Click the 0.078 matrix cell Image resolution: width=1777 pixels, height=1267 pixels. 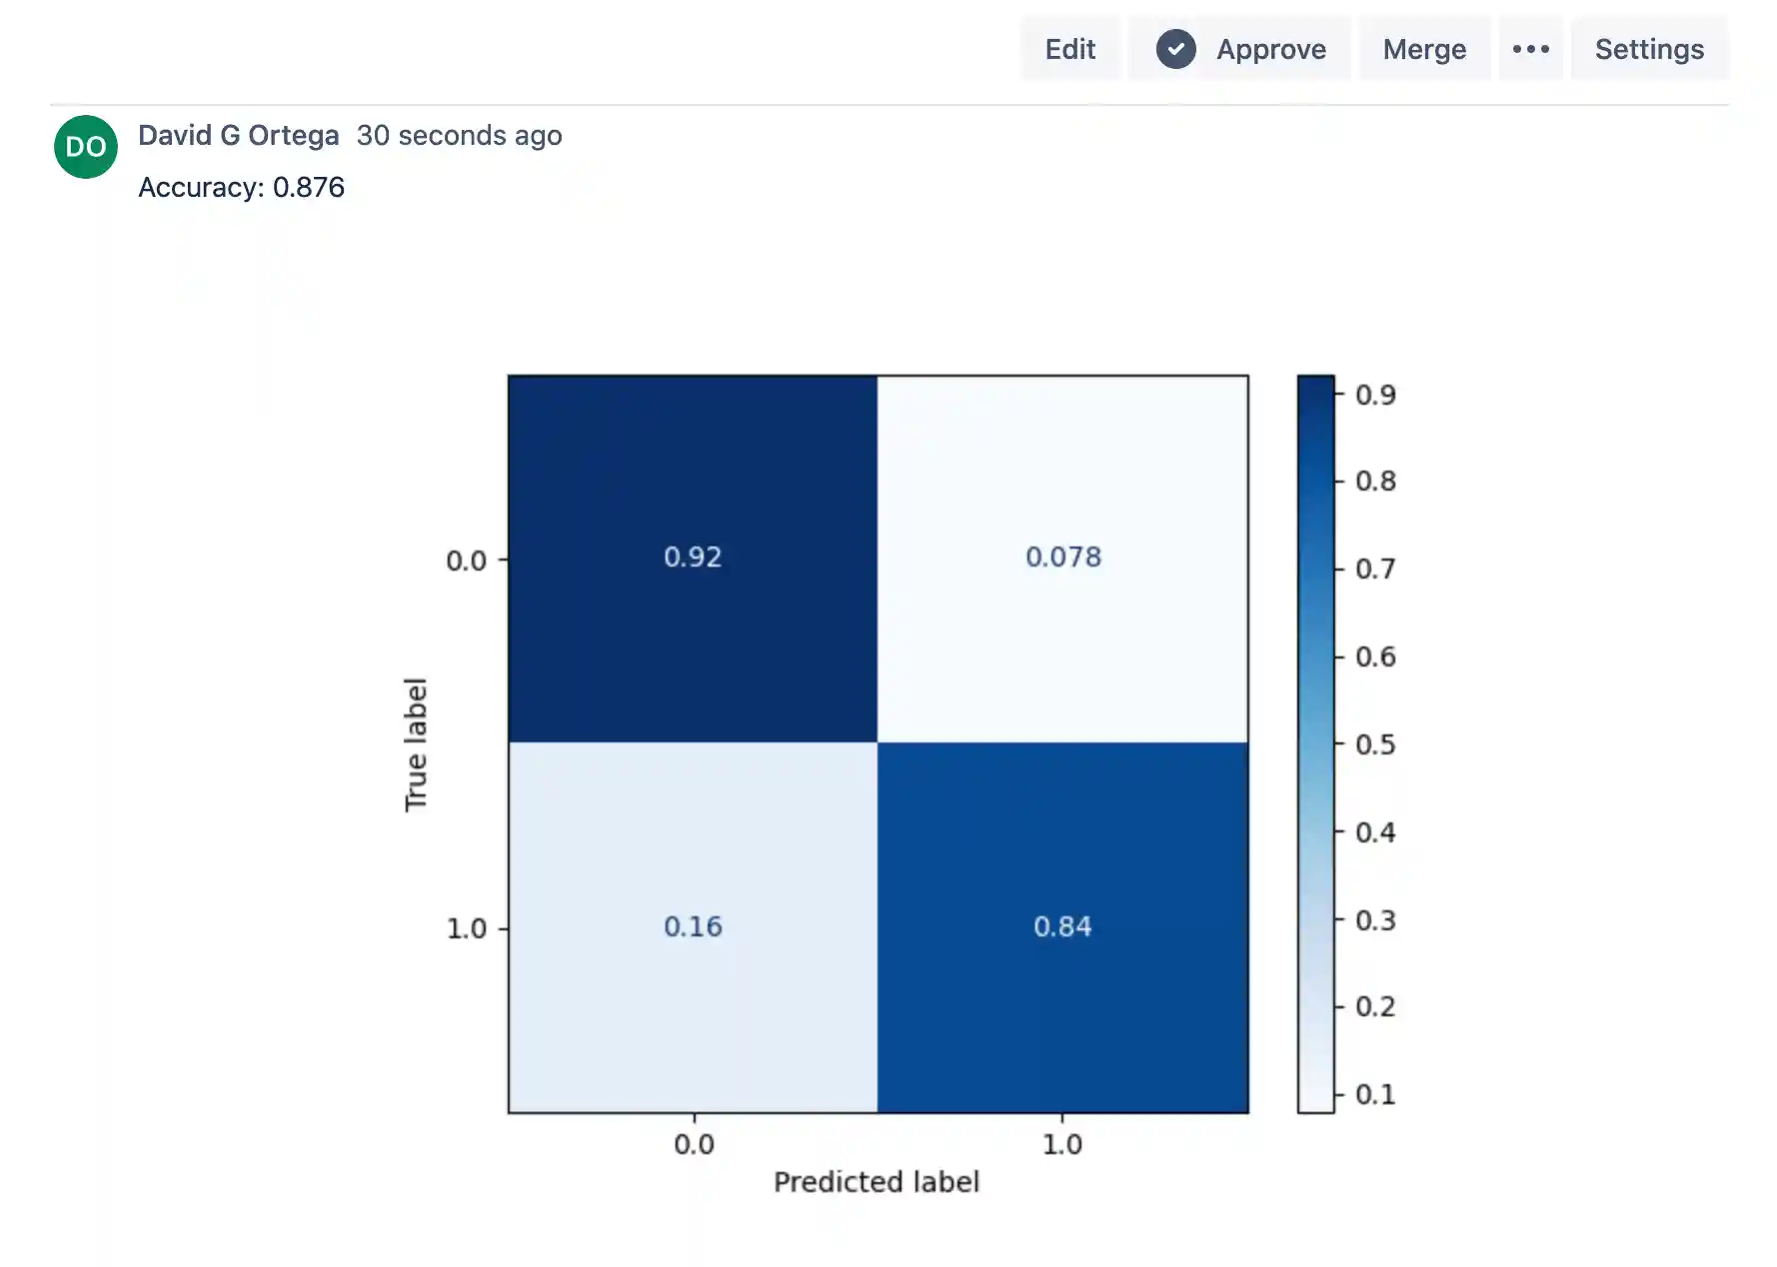[x=1062, y=558]
